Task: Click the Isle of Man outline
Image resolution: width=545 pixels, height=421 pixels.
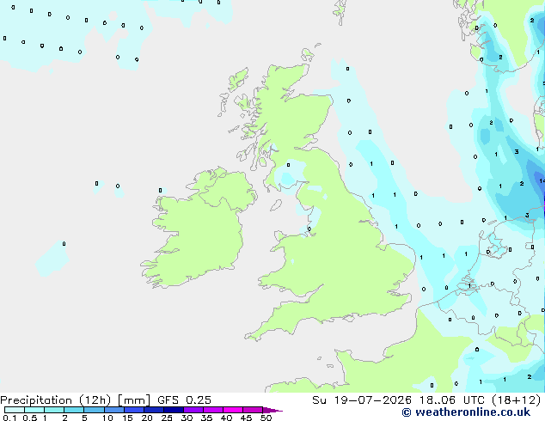Action: point(276,205)
